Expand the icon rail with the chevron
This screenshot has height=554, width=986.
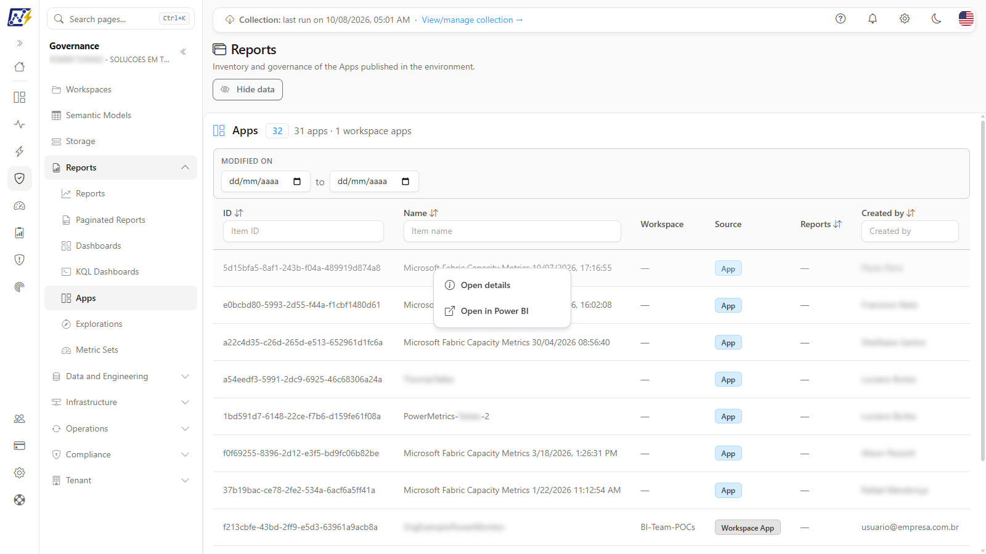click(20, 43)
